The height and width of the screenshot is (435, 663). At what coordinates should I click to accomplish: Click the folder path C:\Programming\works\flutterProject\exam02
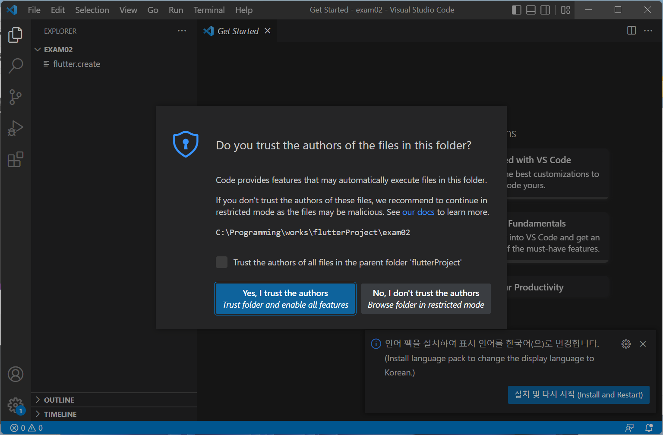[x=313, y=232]
